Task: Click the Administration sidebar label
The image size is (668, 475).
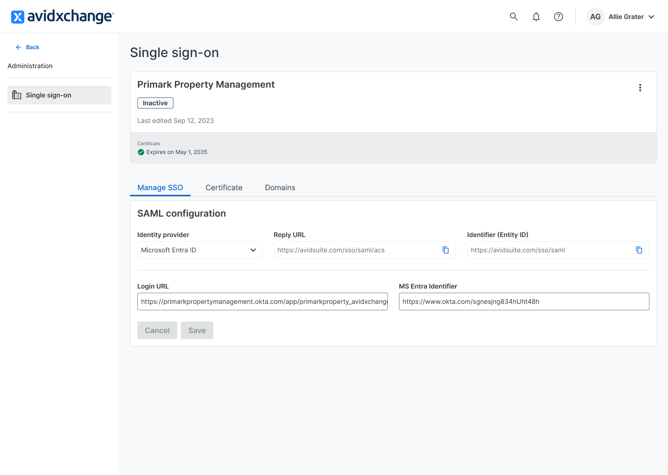Action: [30, 66]
